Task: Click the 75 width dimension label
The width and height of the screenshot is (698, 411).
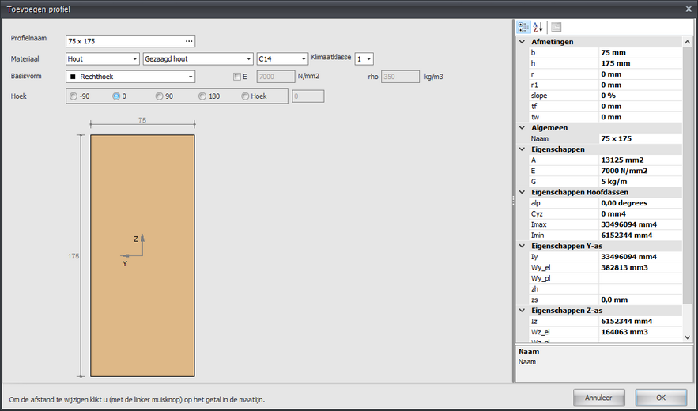Action: pyautogui.click(x=142, y=120)
